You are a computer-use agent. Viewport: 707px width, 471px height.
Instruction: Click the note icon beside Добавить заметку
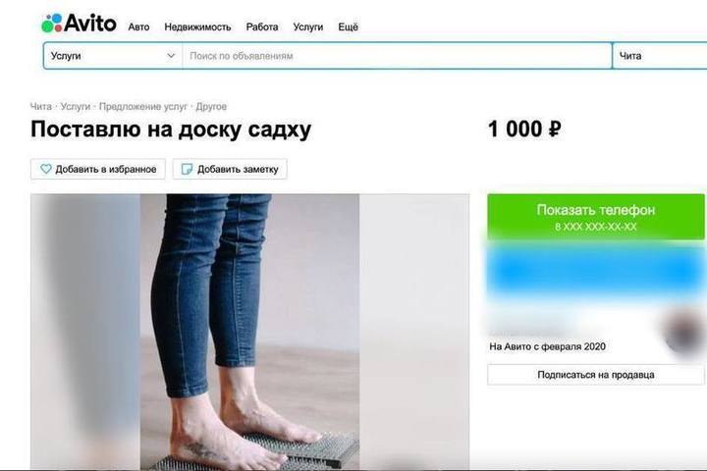[187, 169]
